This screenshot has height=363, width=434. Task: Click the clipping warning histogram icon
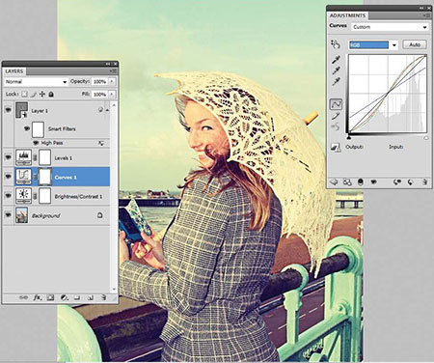pos(336,148)
